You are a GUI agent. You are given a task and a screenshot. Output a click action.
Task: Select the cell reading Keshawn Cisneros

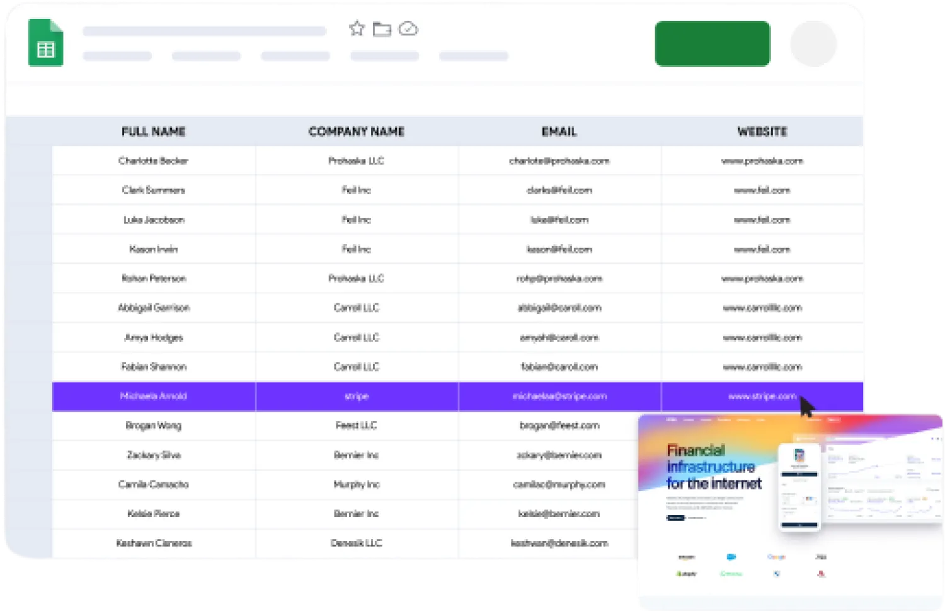154,543
